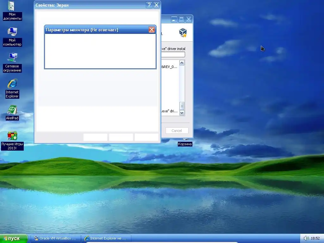The image size is (324, 243).
Task: Maximize the VirtualBox installer window
Action: click(x=181, y=19)
